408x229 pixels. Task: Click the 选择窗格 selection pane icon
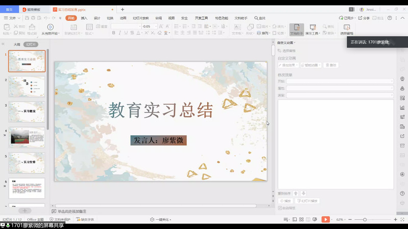pos(347,27)
